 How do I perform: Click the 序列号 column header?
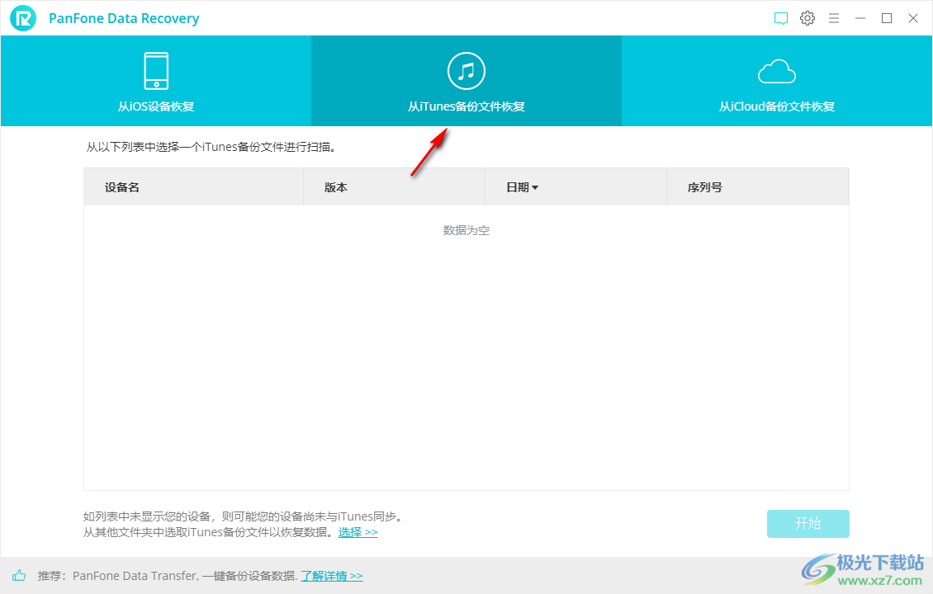click(x=757, y=187)
